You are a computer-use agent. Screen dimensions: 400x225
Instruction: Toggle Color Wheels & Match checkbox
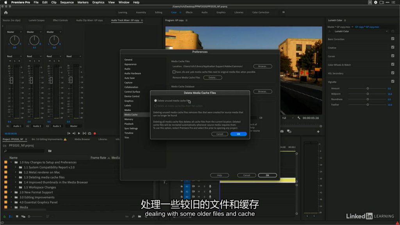[x=393, y=64]
